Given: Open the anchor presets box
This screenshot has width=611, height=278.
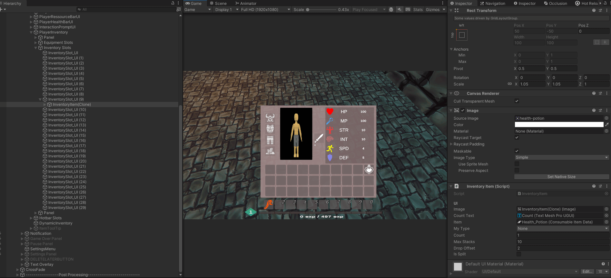Looking at the screenshot, I should (462, 35).
